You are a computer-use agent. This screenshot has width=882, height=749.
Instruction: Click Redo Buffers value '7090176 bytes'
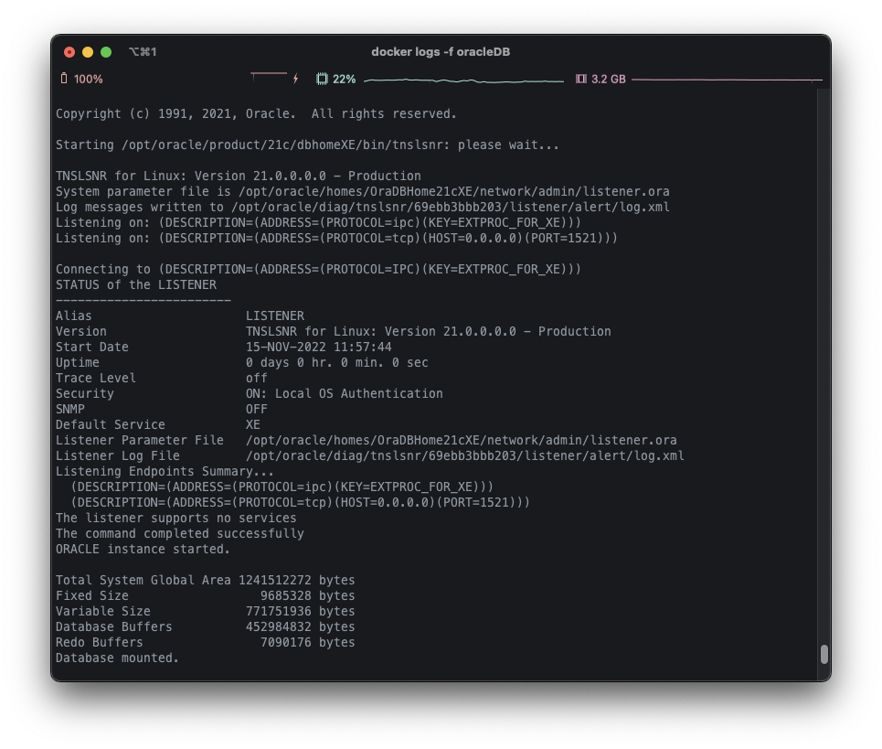(307, 642)
